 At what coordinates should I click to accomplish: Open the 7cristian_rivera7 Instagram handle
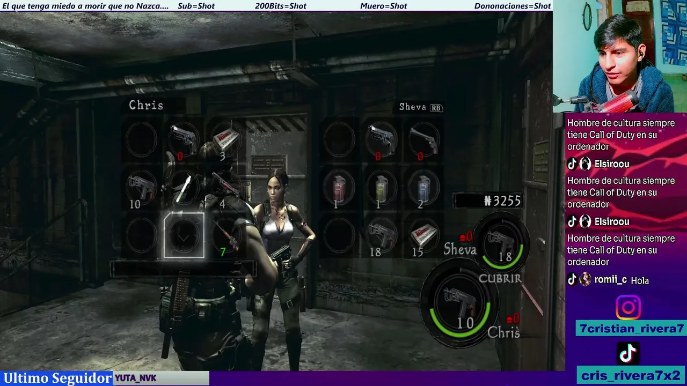point(632,329)
